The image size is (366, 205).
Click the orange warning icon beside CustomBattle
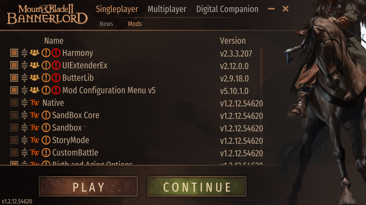[x=46, y=153]
